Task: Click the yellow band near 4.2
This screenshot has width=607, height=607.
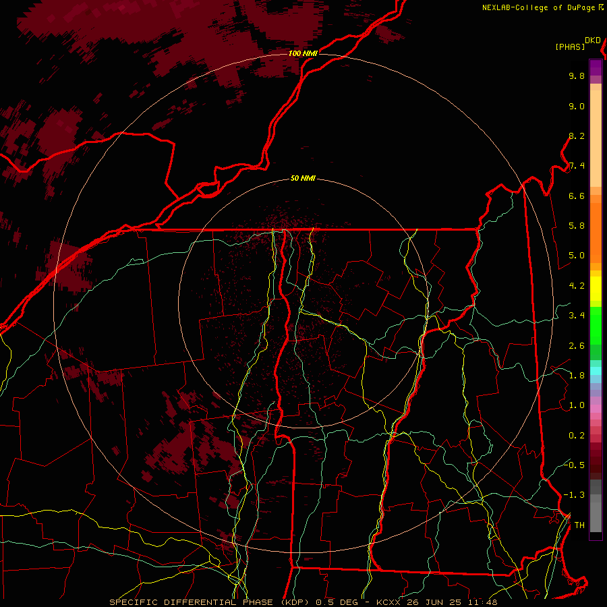Action: coord(596,289)
